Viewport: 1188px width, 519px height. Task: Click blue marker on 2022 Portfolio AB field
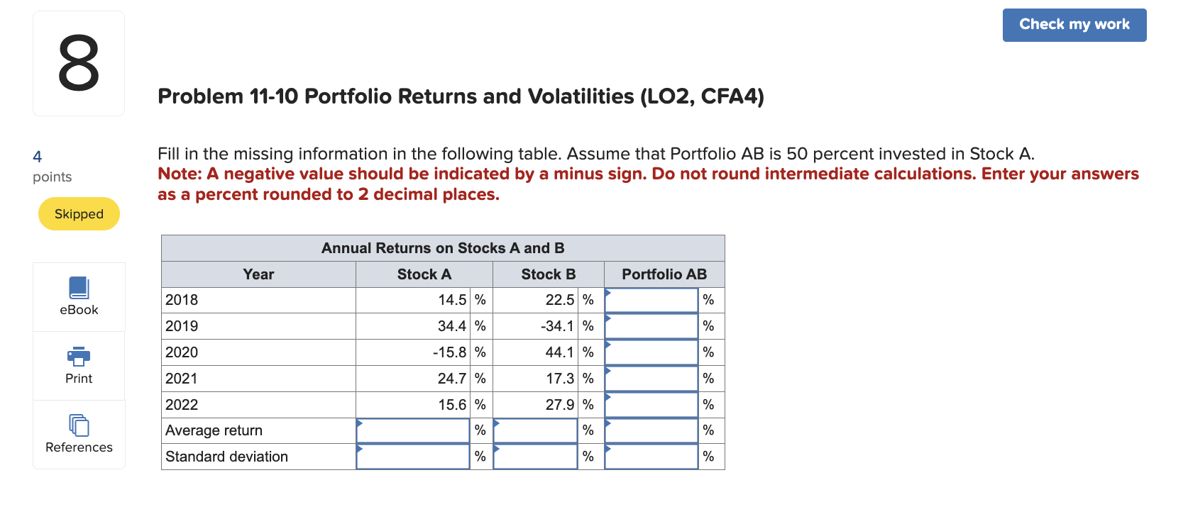[x=607, y=398]
